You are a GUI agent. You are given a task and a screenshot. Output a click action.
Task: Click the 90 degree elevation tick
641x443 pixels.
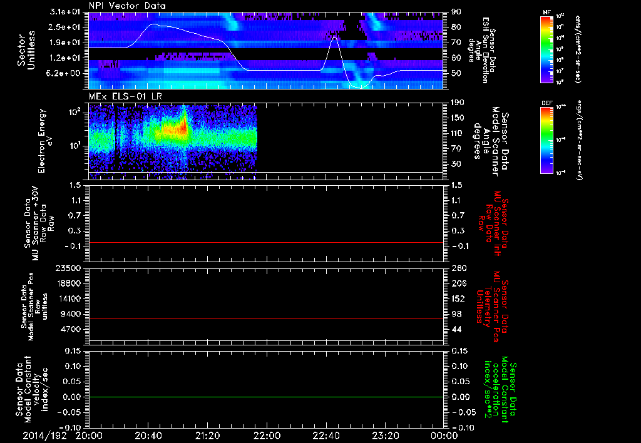coord(456,11)
